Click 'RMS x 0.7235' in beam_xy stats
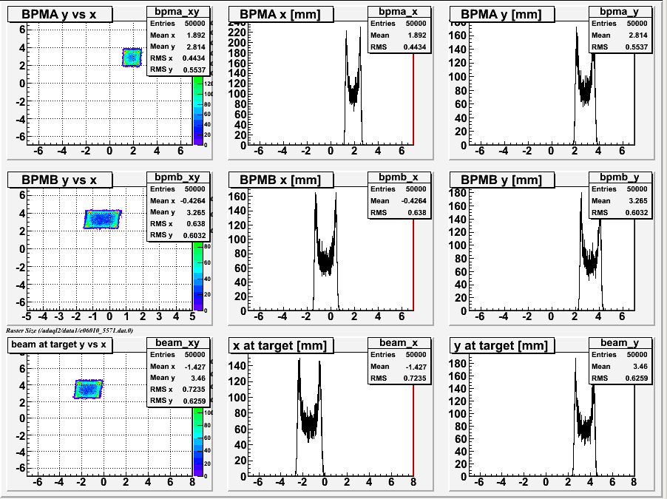The image size is (667, 499). pos(177,390)
